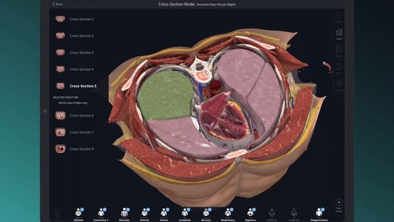Toggle the Respiratory system layer
Image resolution: width=394 pixels, height=222 pixels.
228,214
